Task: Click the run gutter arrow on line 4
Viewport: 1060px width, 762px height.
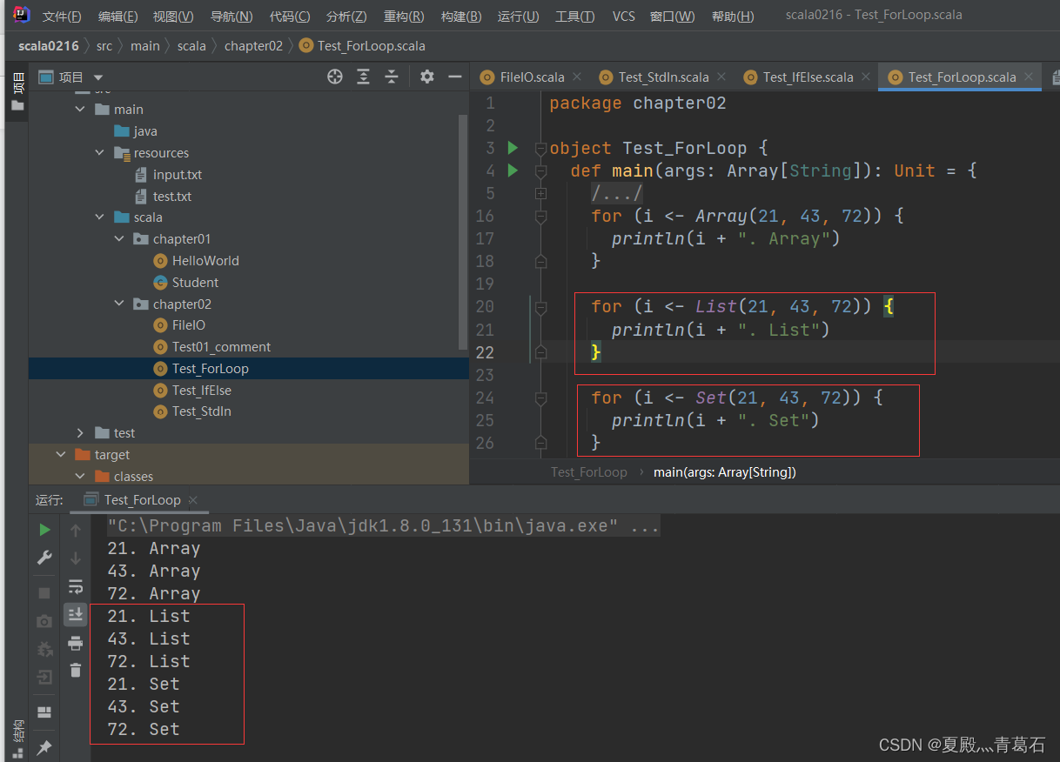Action: (513, 170)
